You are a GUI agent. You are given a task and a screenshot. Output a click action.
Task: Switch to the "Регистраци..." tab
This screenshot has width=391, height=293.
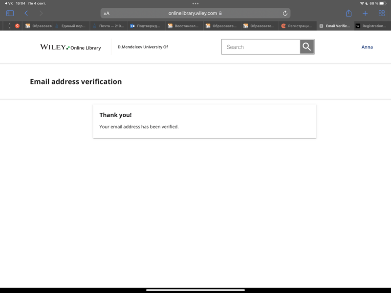[298, 26]
